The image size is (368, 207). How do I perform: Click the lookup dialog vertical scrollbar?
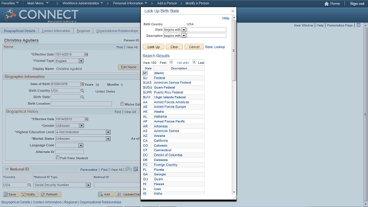pos(234,51)
